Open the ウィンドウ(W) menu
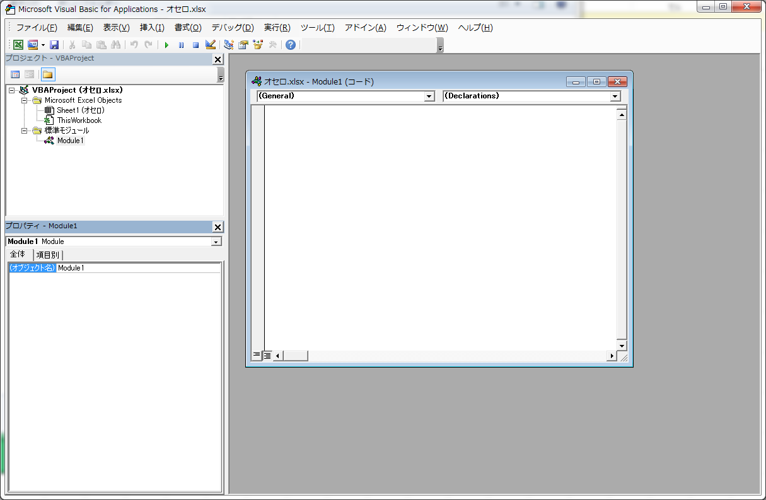This screenshot has width=766, height=500. coord(422,28)
